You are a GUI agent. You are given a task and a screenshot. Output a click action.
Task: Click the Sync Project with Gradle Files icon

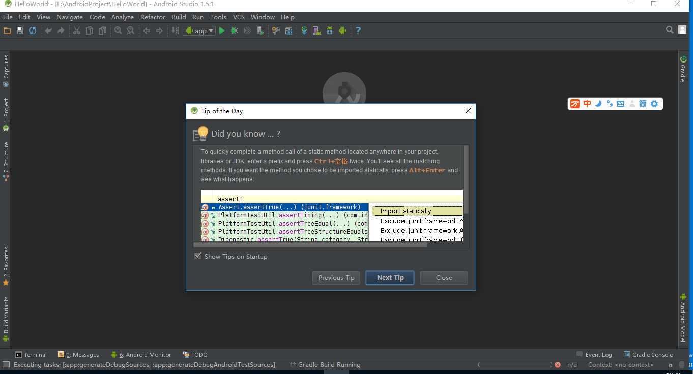tap(304, 30)
